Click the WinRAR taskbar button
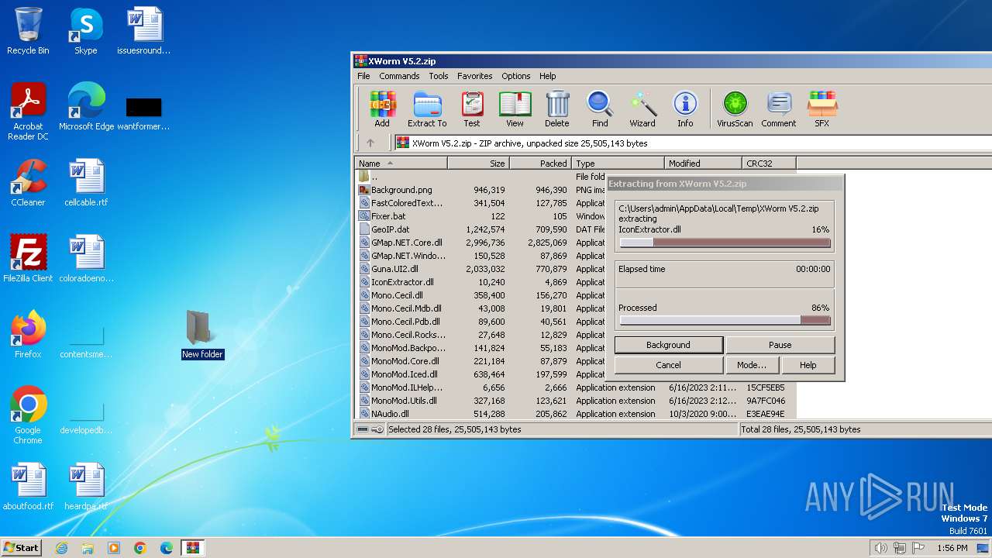 (x=192, y=548)
